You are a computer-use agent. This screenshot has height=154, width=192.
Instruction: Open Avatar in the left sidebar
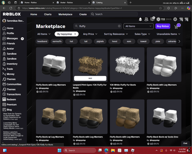click(8, 49)
